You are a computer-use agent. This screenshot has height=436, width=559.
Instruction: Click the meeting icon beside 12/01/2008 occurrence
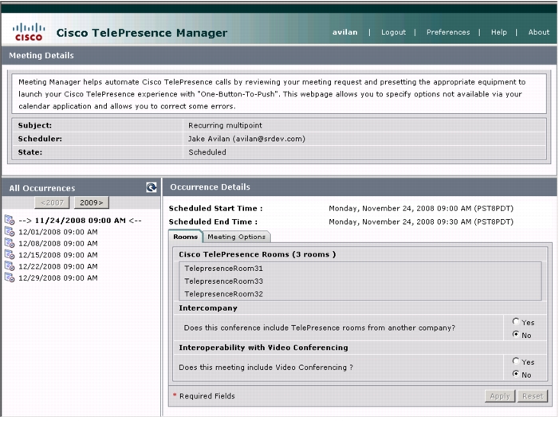[10, 231]
